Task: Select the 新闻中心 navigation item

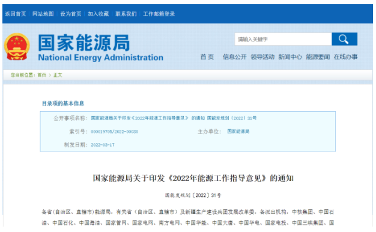Action: pyautogui.click(x=290, y=57)
